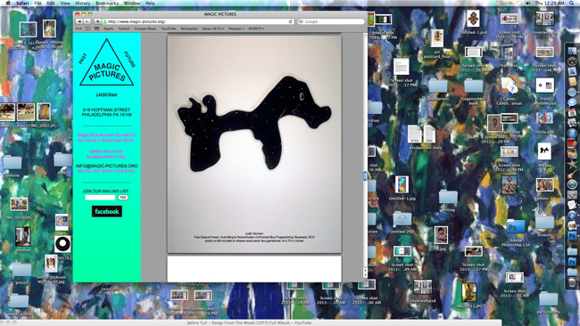Click the Trash icon in the Dock

point(572,282)
